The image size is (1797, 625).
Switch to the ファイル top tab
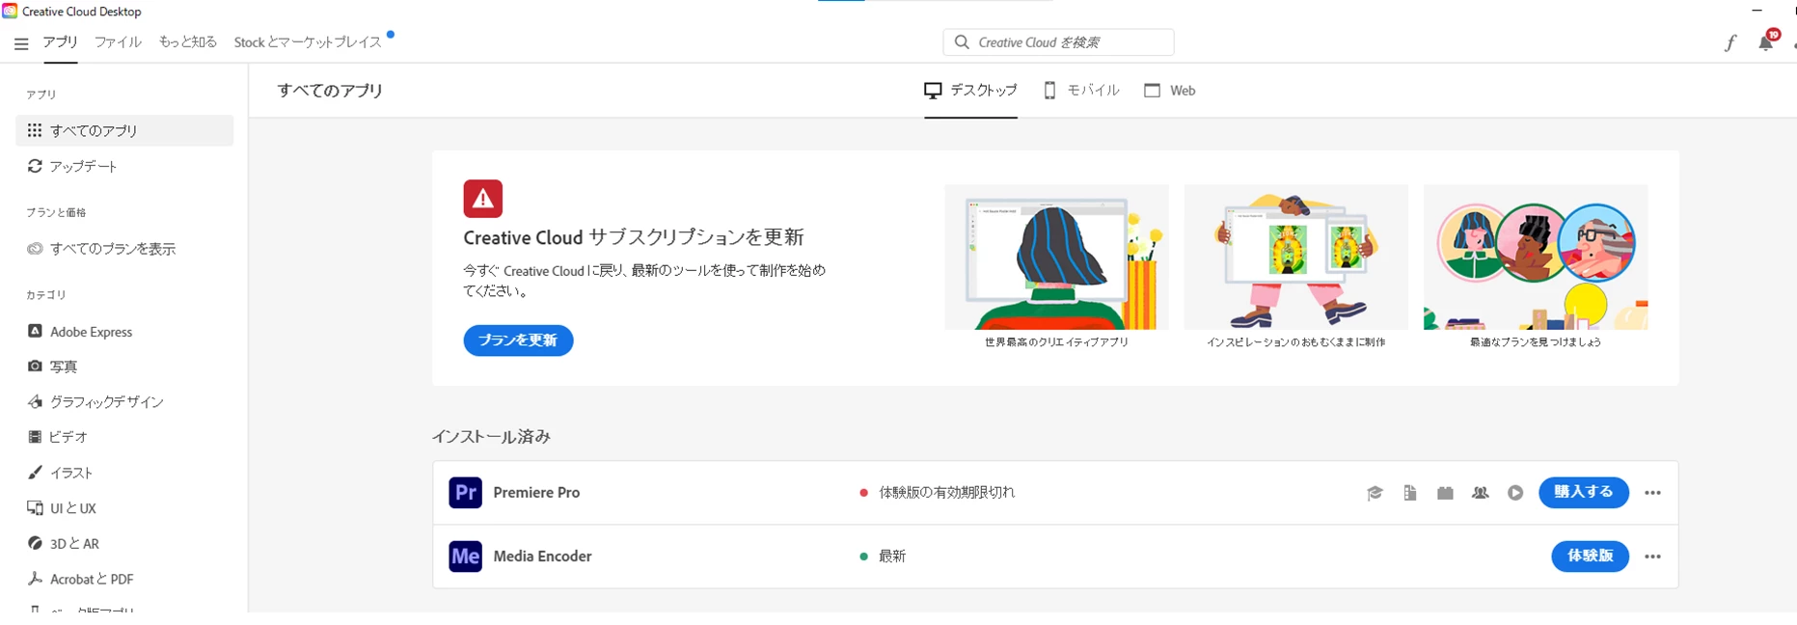(x=118, y=42)
